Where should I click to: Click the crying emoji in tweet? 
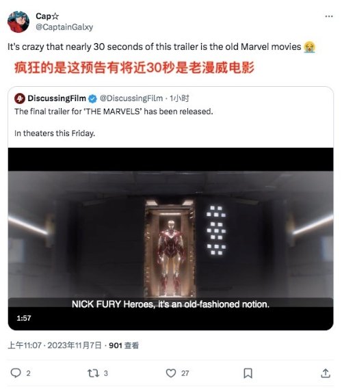pyautogui.click(x=309, y=47)
